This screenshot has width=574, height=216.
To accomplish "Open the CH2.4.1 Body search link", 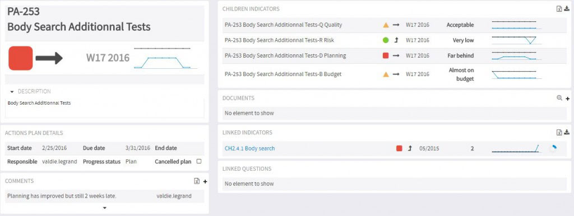I will click(249, 148).
